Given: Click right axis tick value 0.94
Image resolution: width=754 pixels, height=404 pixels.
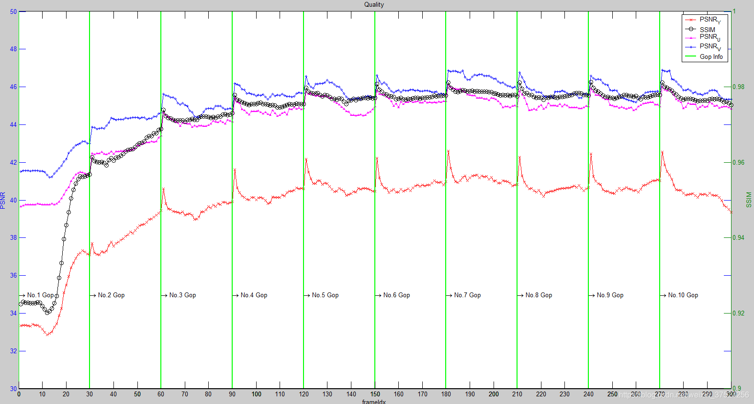Looking at the screenshot, I should (739, 237).
